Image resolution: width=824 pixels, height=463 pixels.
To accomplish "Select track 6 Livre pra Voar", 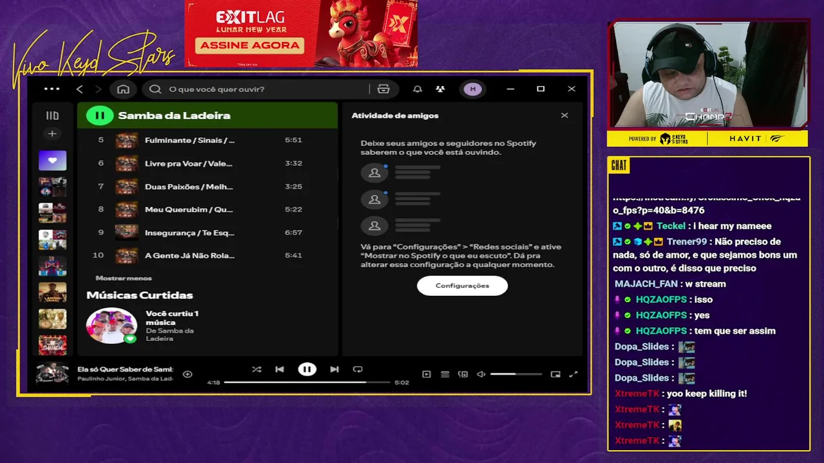I will coord(207,163).
